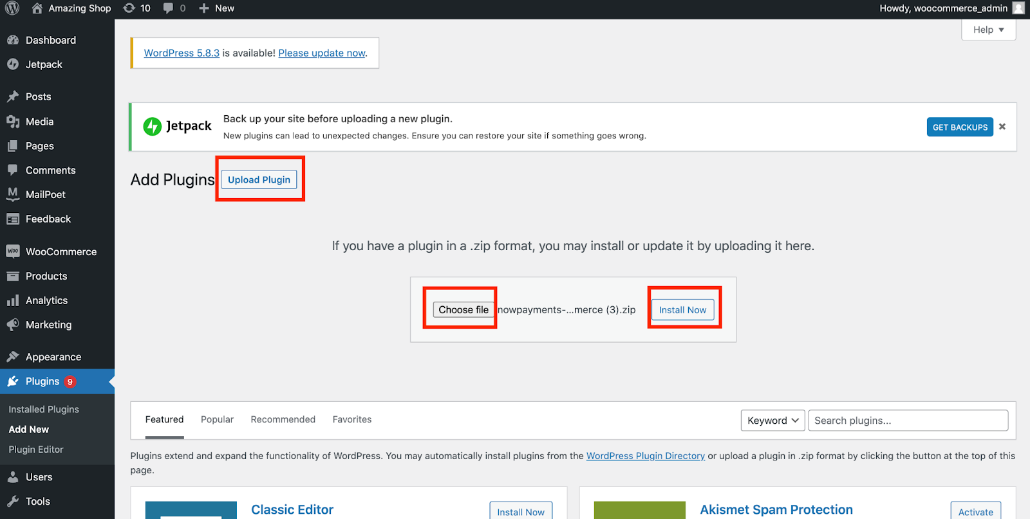The height and width of the screenshot is (519, 1030).
Task: Click the Analytics bar chart icon
Action: pyautogui.click(x=13, y=300)
